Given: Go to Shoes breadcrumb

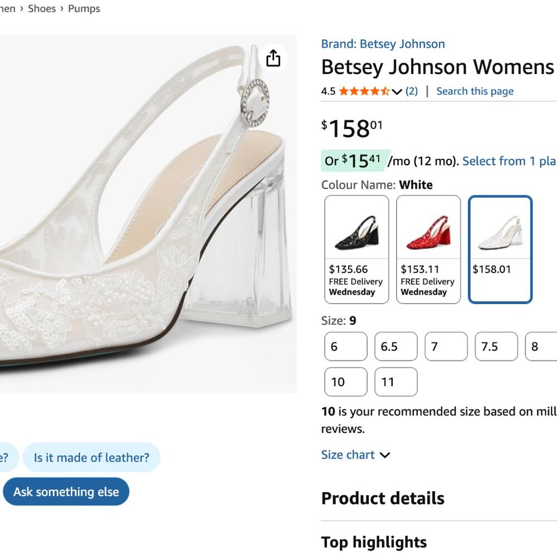Looking at the screenshot, I should tap(42, 8).
